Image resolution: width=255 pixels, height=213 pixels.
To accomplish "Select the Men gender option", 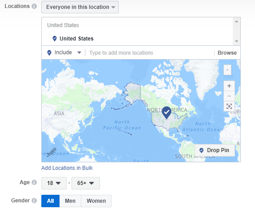I will (70, 201).
